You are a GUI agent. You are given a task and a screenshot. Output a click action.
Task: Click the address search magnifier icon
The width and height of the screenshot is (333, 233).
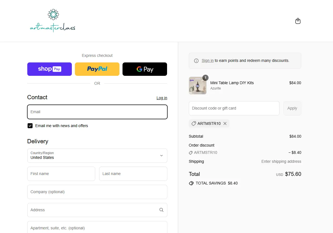pos(161,210)
